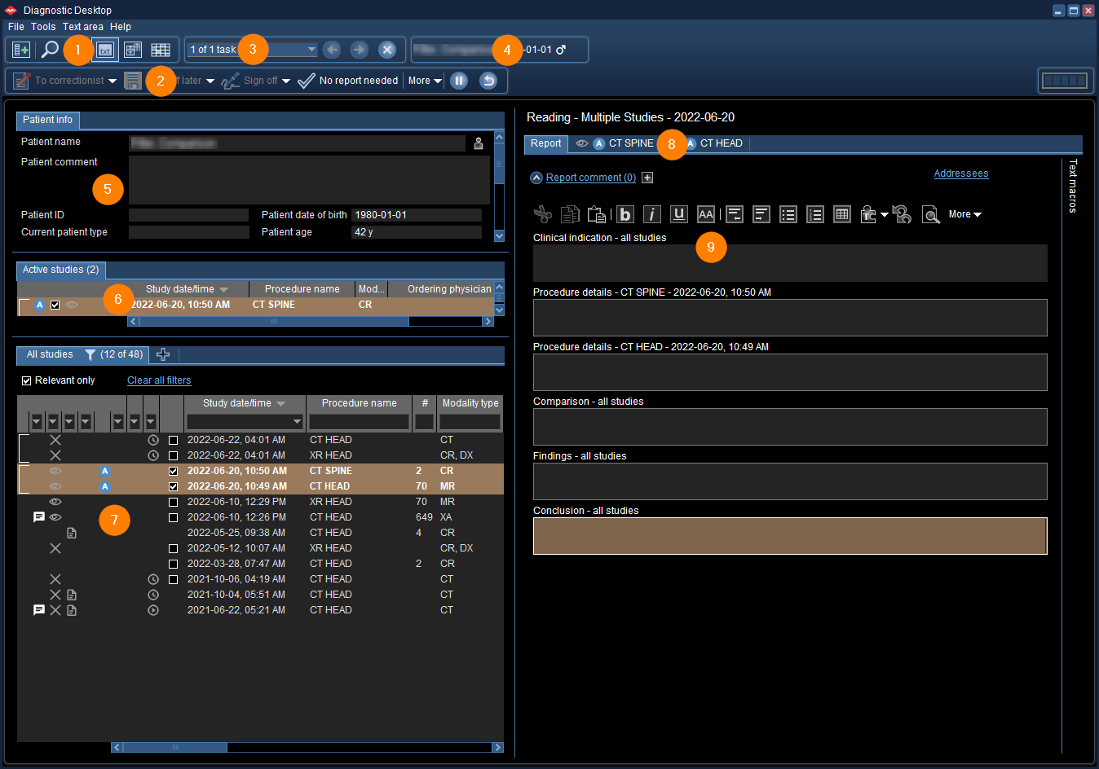Uncheck the active CT SPINE study checkbox
Screen dimensions: 1099x769
[x=55, y=305]
